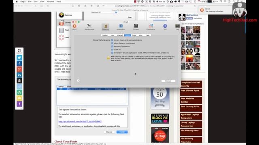Open the Automation pane in OnyX toolbar
259x145 pixels.
121,27
